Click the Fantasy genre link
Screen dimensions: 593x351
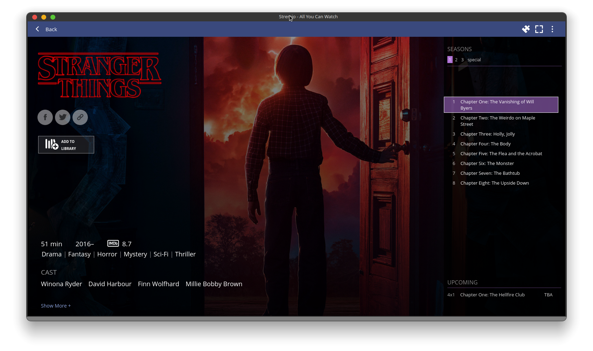pos(79,254)
